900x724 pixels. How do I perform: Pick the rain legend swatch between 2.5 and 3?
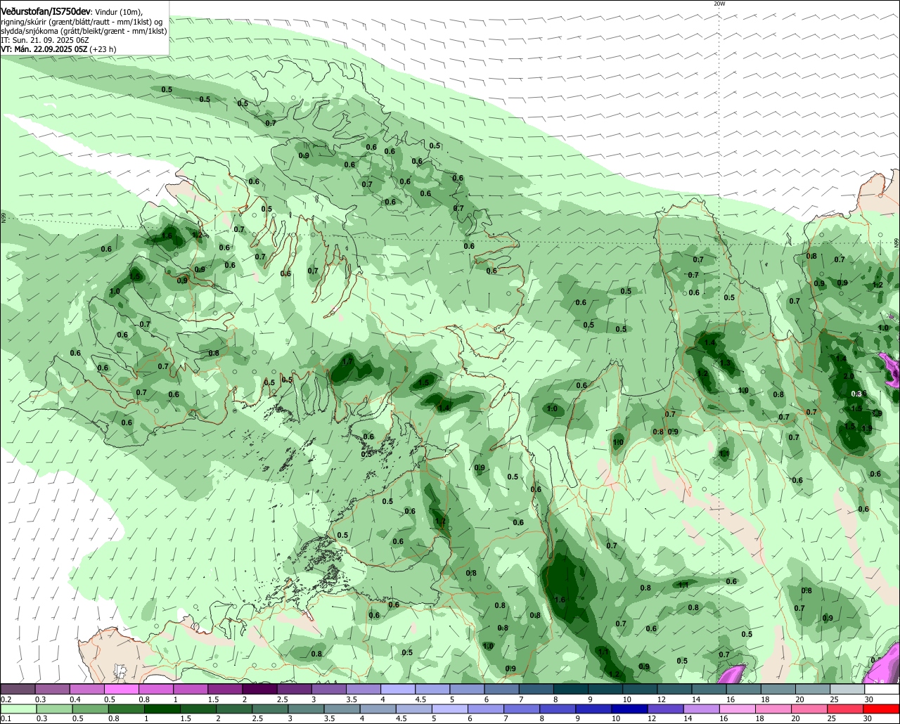click(x=271, y=709)
